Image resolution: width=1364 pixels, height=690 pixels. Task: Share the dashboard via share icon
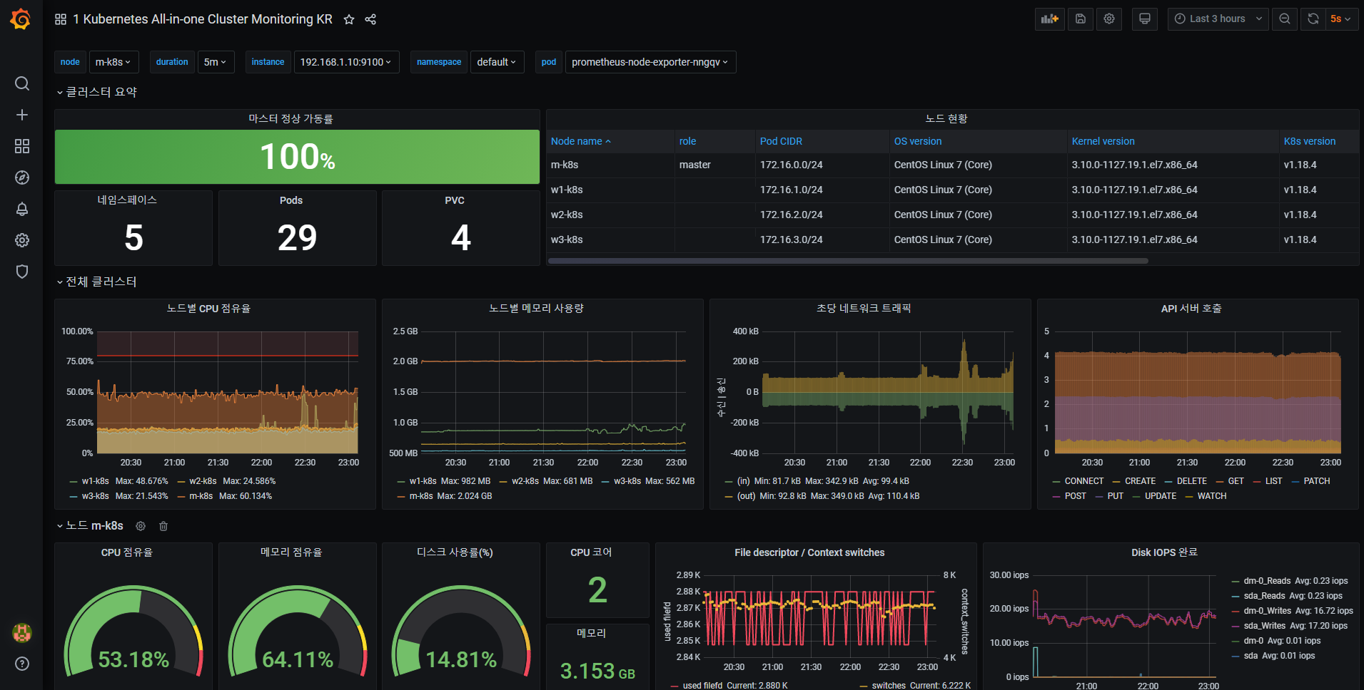click(370, 19)
